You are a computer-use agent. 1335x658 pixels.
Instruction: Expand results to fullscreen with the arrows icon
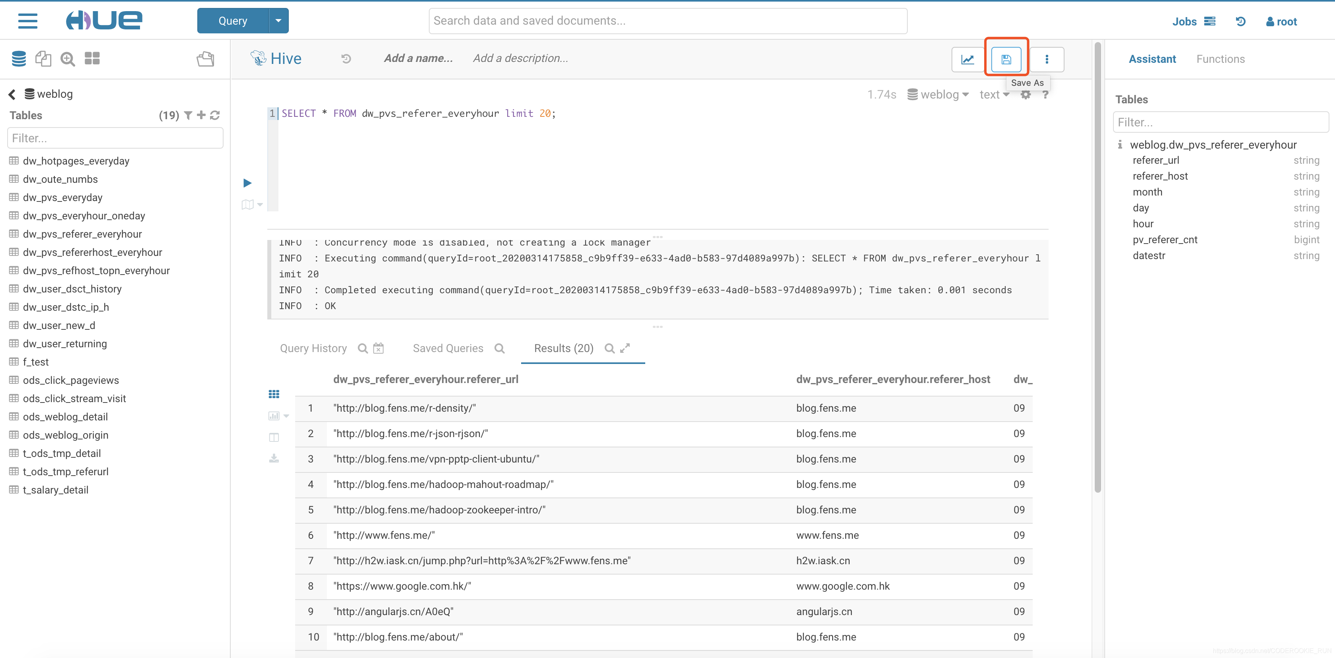coord(625,348)
